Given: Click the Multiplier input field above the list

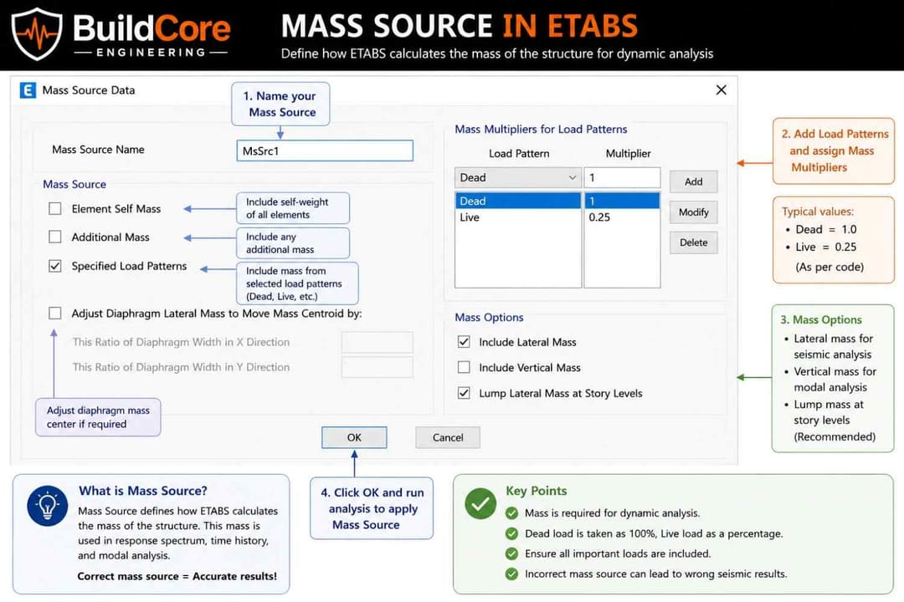Looking at the screenshot, I should click(x=622, y=177).
